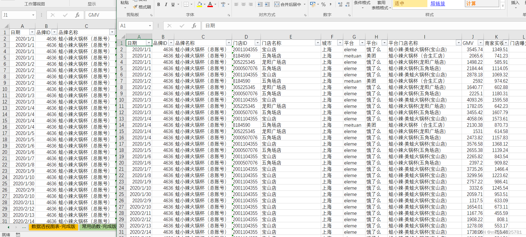
Task: Open the GMV filter dropdown
Action: pos(480,43)
